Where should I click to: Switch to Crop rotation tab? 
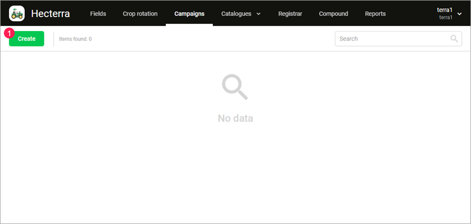point(140,13)
